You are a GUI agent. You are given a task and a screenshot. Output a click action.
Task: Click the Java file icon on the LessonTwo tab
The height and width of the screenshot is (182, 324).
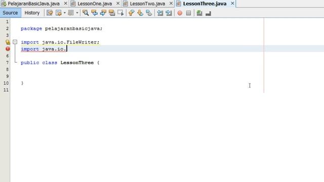126,4
